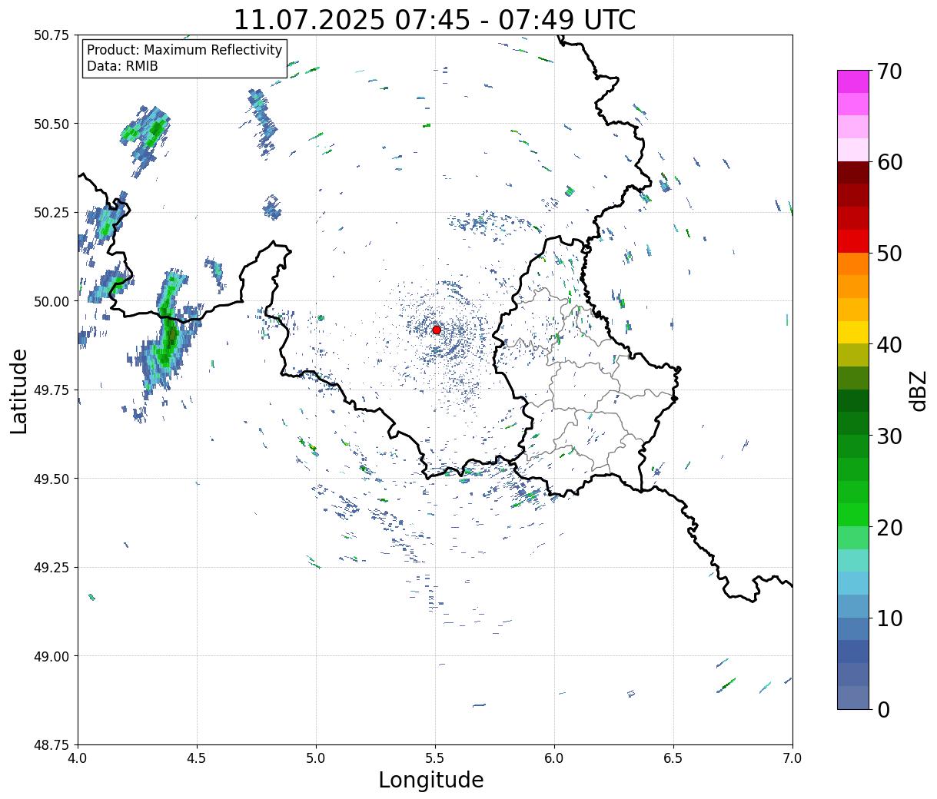Click the longitude tick label 7.0
Screen dimensions: 937x799
[x=792, y=758]
